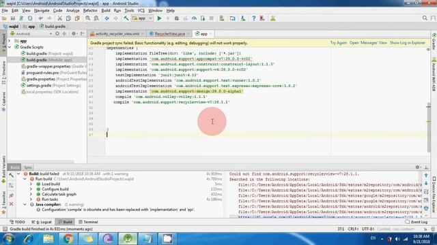Screen dimensions: 437x245
Task: Click pin icon in Build panel
Action: [11, 195]
